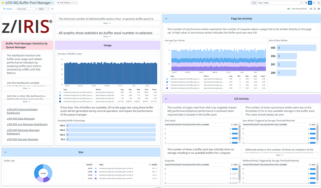Expand More under 'Use the dashboard variable' note

pyautogui.click(x=26, y=88)
